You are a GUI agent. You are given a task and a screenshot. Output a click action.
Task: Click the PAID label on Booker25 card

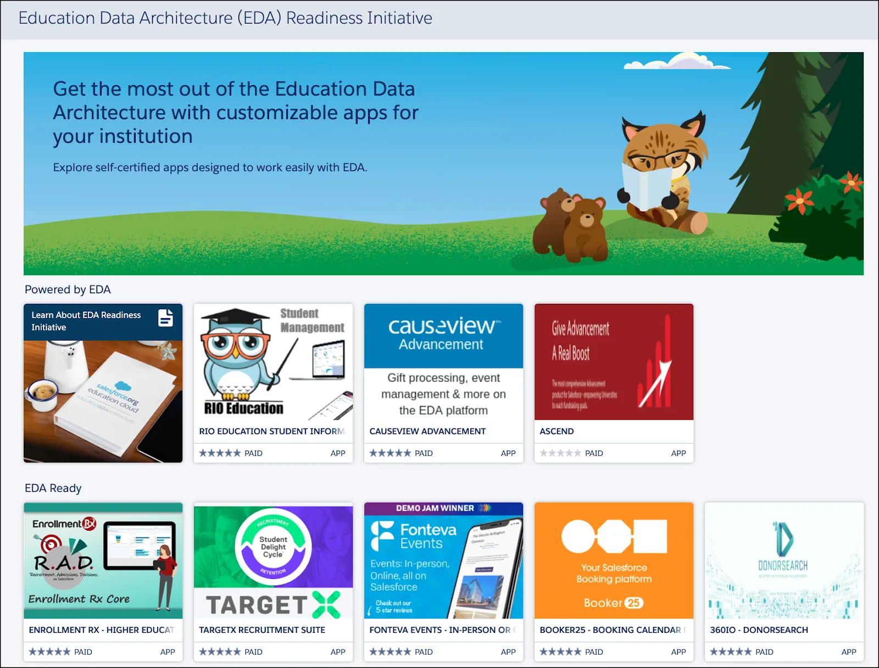tap(594, 652)
